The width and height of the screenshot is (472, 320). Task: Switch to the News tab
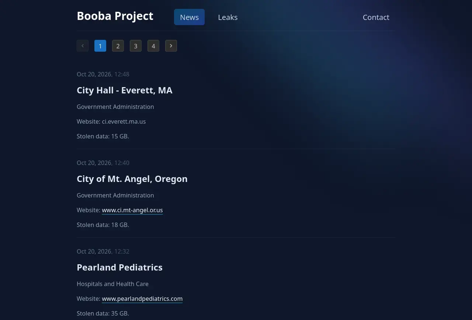click(x=189, y=17)
